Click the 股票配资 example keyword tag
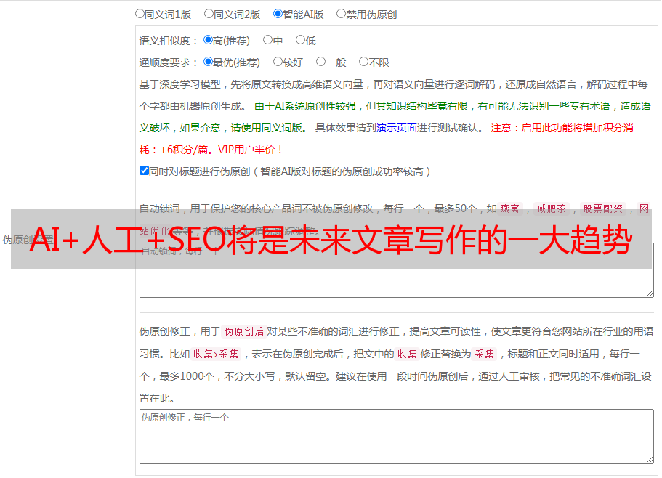 pos(603,208)
